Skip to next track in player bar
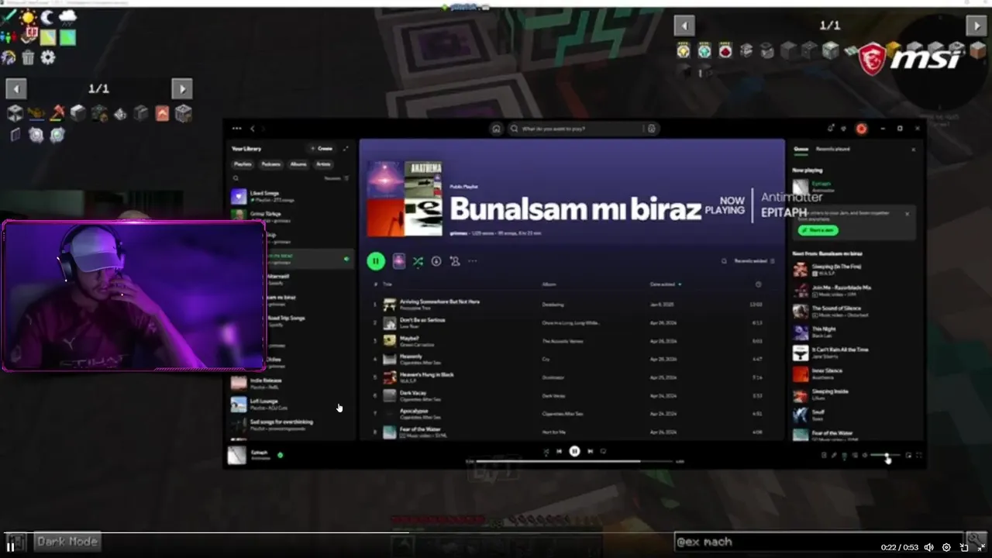Screen dimensions: 992x558 coord(590,451)
